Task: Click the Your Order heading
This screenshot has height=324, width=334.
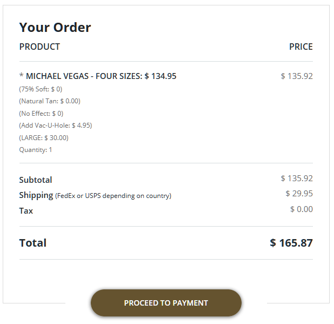Action: pos(55,28)
